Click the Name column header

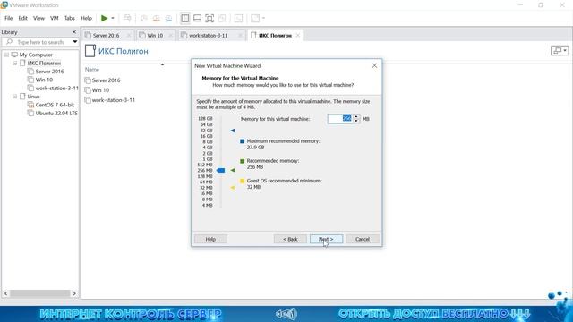(x=92, y=70)
